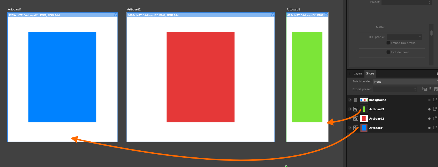Select the Artboard1 blue thumbnail in the Slices list
Image resolution: width=438 pixels, height=167 pixels.
pos(364,128)
